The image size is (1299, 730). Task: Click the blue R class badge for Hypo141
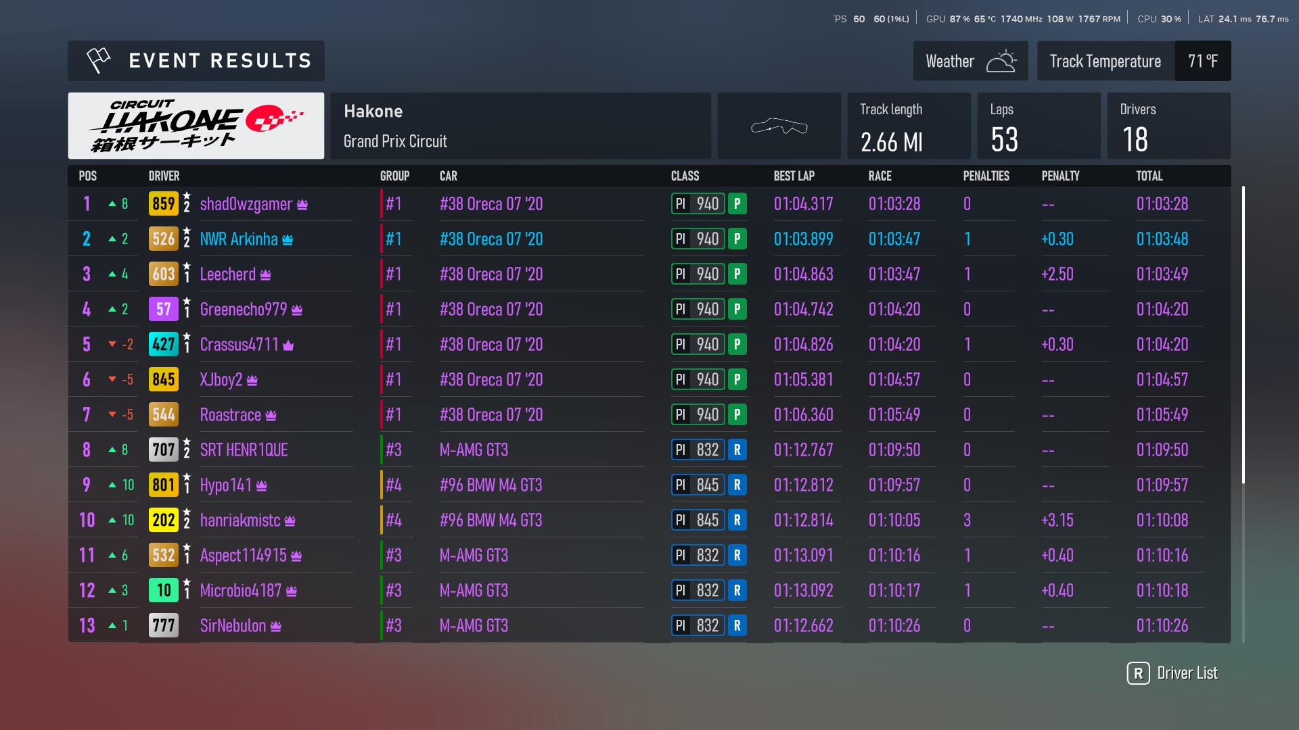pos(737,485)
